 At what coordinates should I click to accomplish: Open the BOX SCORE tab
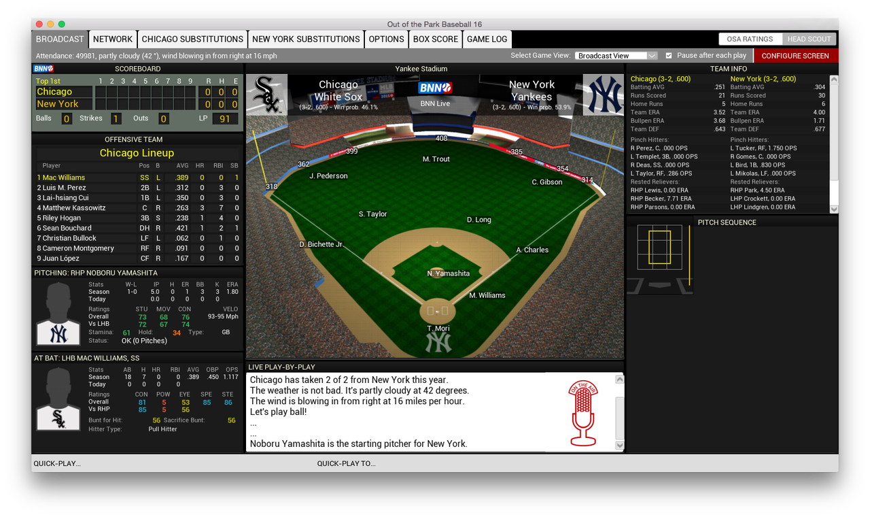[x=436, y=39]
